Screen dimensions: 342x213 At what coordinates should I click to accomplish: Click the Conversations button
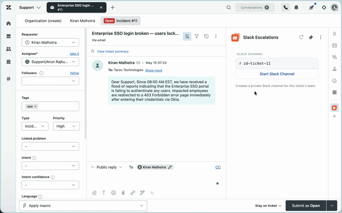coord(255,8)
